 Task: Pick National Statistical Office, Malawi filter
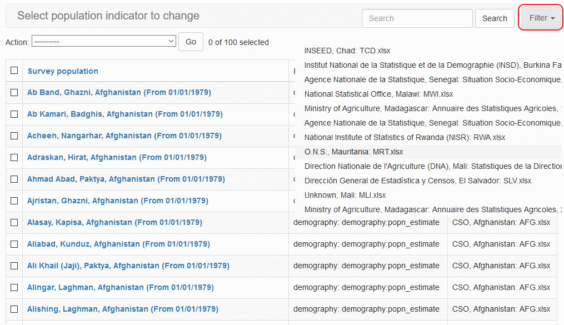tap(378, 94)
